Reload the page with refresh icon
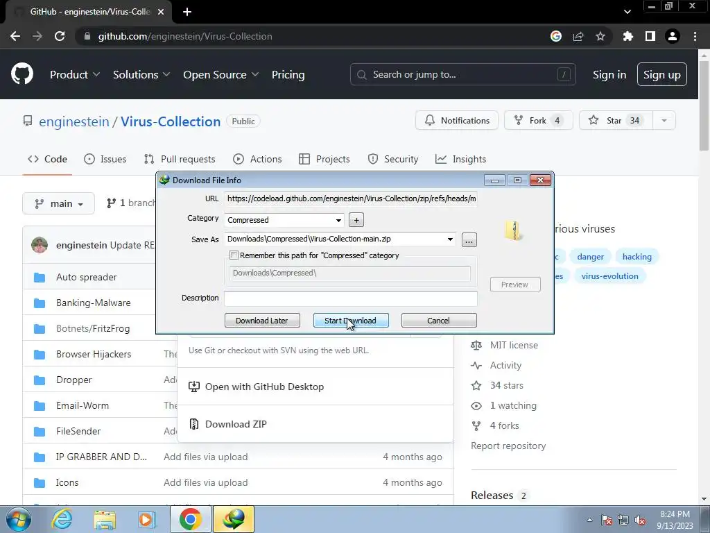This screenshot has height=533, width=710. tap(60, 36)
